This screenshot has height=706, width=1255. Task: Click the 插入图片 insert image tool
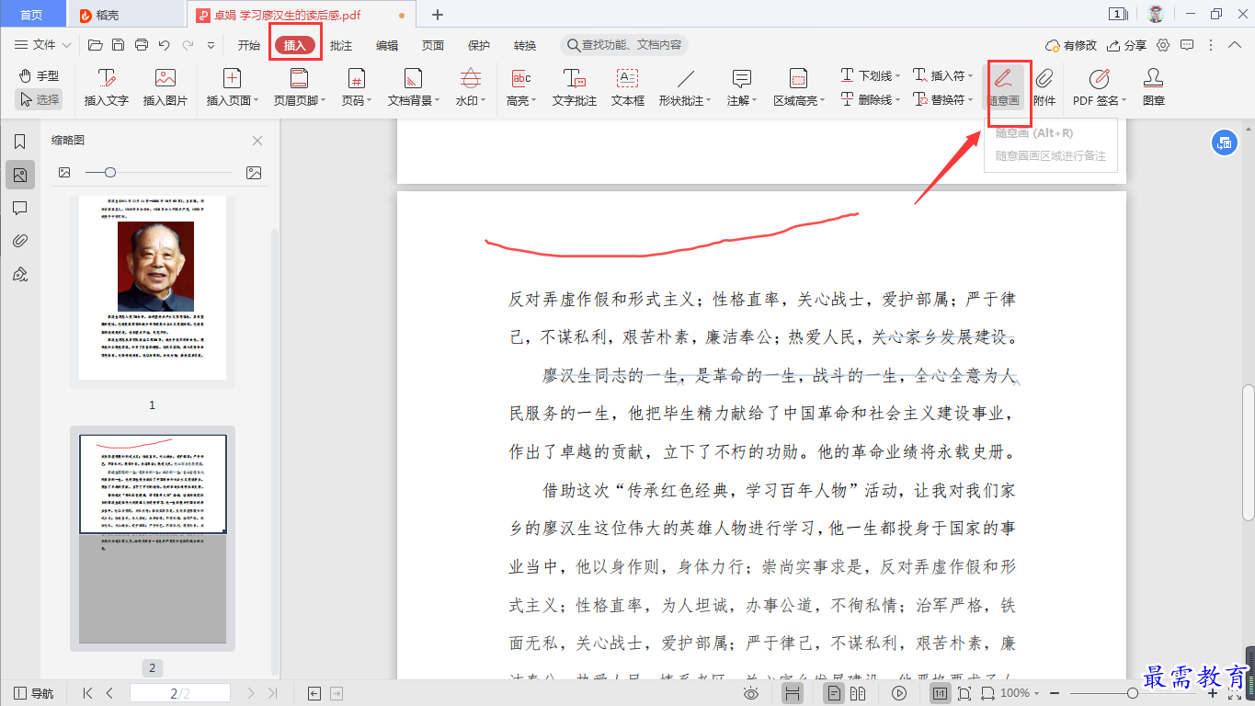pyautogui.click(x=165, y=88)
